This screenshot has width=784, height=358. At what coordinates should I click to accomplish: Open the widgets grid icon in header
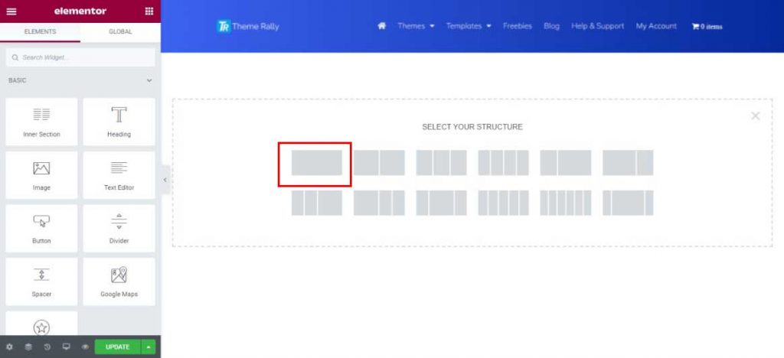149,11
